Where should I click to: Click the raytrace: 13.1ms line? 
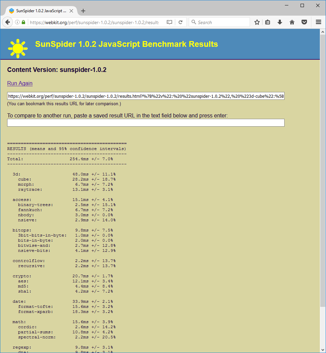(x=66, y=189)
